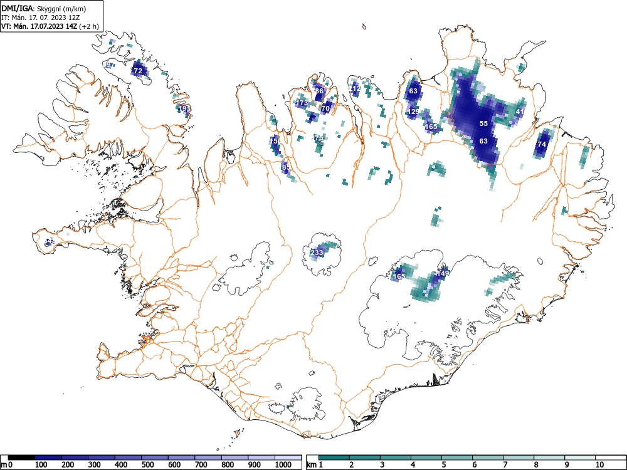Click the 173 visibility value on the map
The image size is (627, 470).
click(302, 103)
